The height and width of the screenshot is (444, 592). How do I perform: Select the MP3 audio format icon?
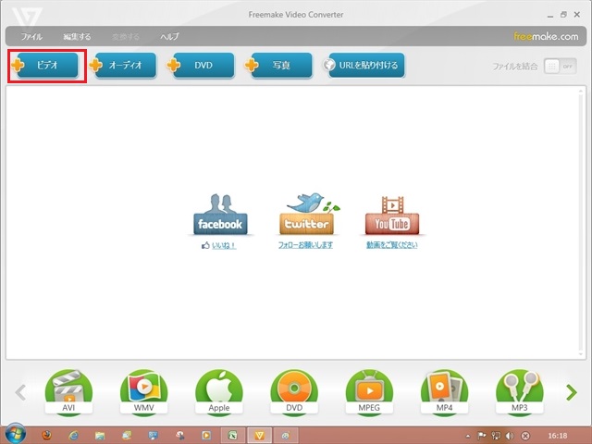coord(519,392)
